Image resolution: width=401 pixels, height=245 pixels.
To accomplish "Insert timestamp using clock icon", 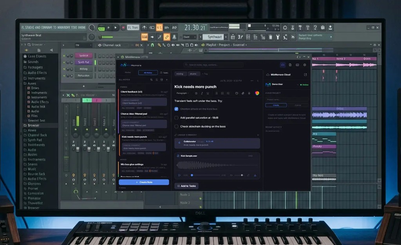I will (237, 93).
